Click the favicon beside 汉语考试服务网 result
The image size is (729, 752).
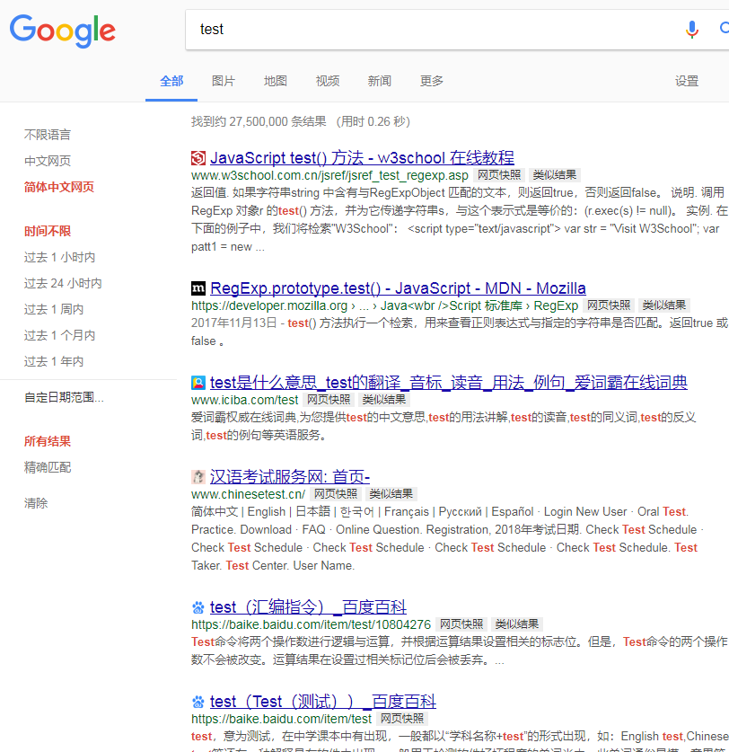point(198,477)
